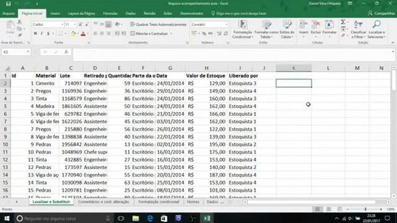Image resolution: width=397 pixels, height=223 pixels.
Task: Open Formatar como Tabela gallery
Action: 266,29
